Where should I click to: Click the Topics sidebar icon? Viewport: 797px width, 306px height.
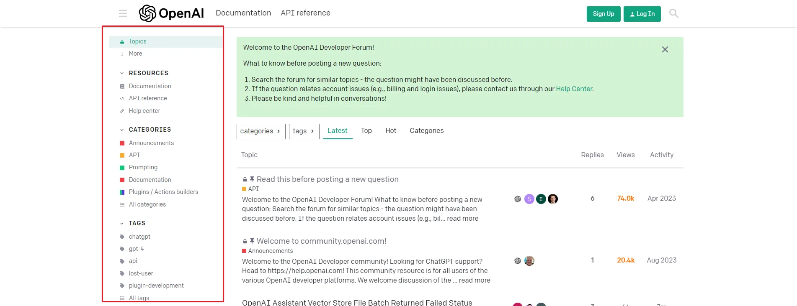[122, 42]
